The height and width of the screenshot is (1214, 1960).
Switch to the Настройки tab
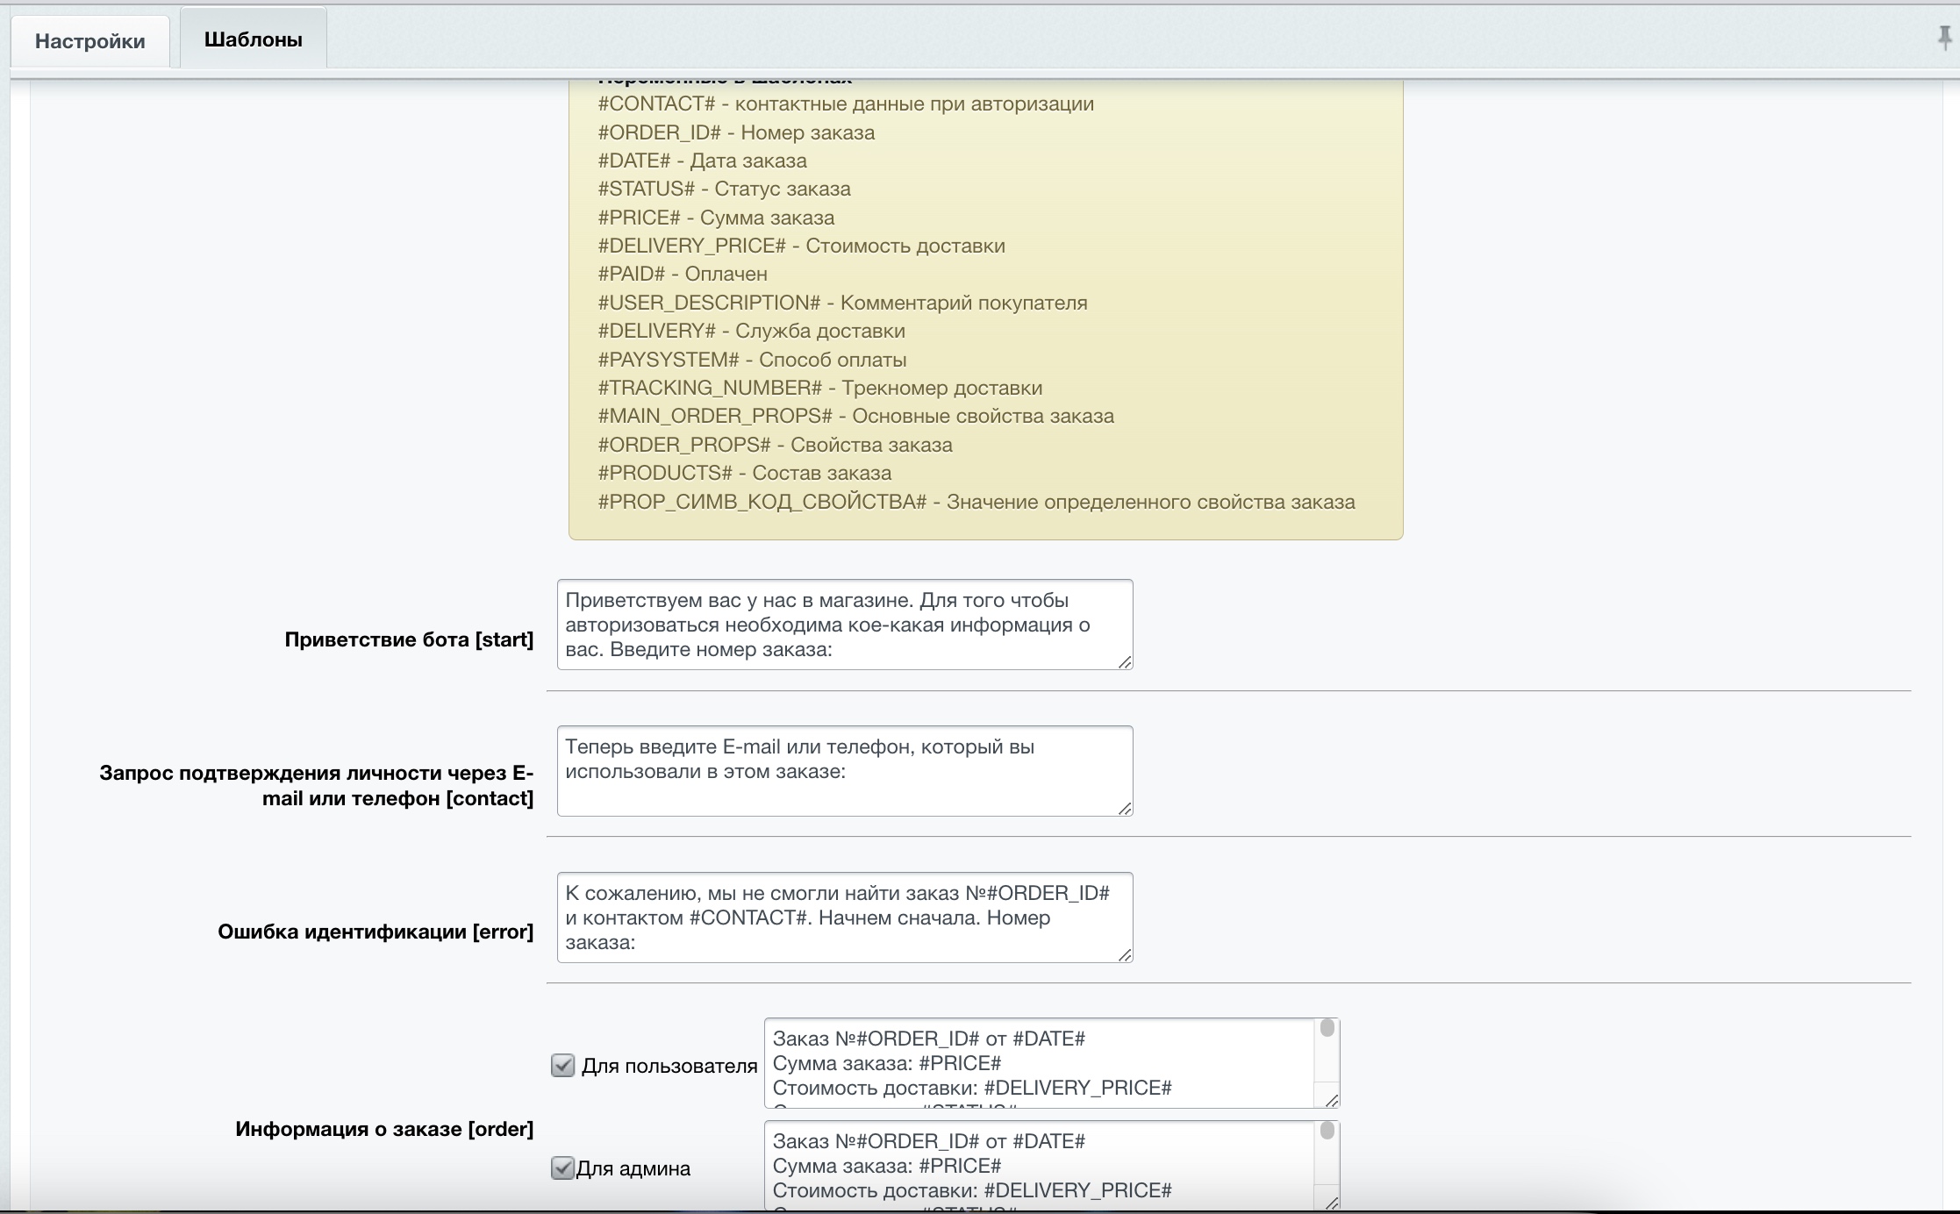(89, 41)
